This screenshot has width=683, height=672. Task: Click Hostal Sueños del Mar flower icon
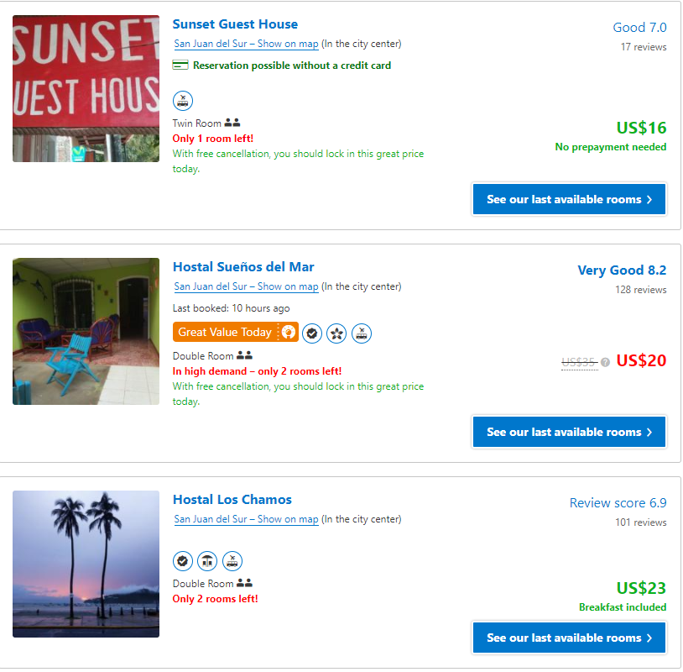pyautogui.click(x=336, y=333)
